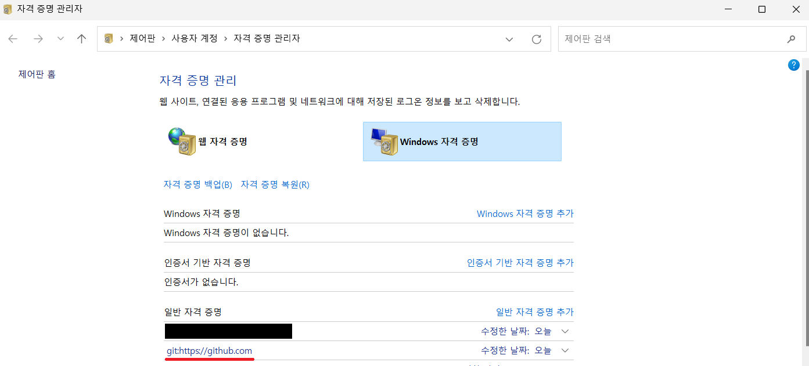Image resolution: width=809 pixels, height=366 pixels.
Task: Close the 자격 증명 관리자 window
Action: [796, 9]
